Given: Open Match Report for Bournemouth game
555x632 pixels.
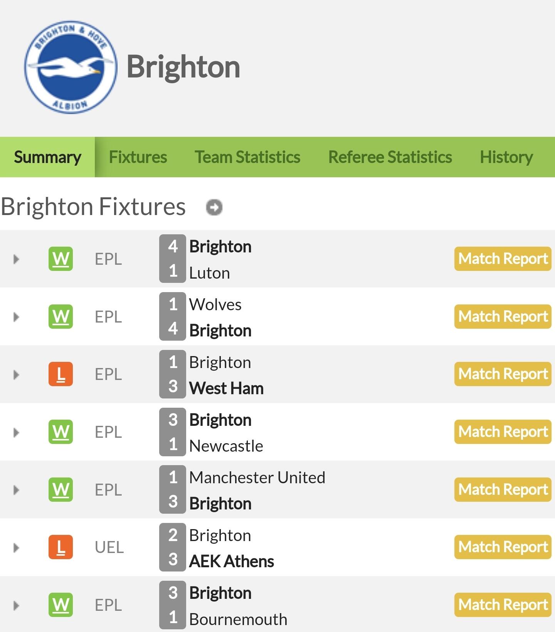Looking at the screenshot, I should pos(503,605).
